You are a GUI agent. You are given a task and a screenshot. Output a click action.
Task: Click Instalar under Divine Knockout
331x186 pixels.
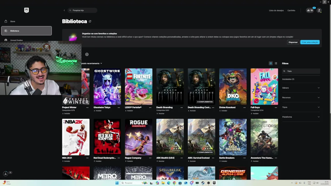223,111
